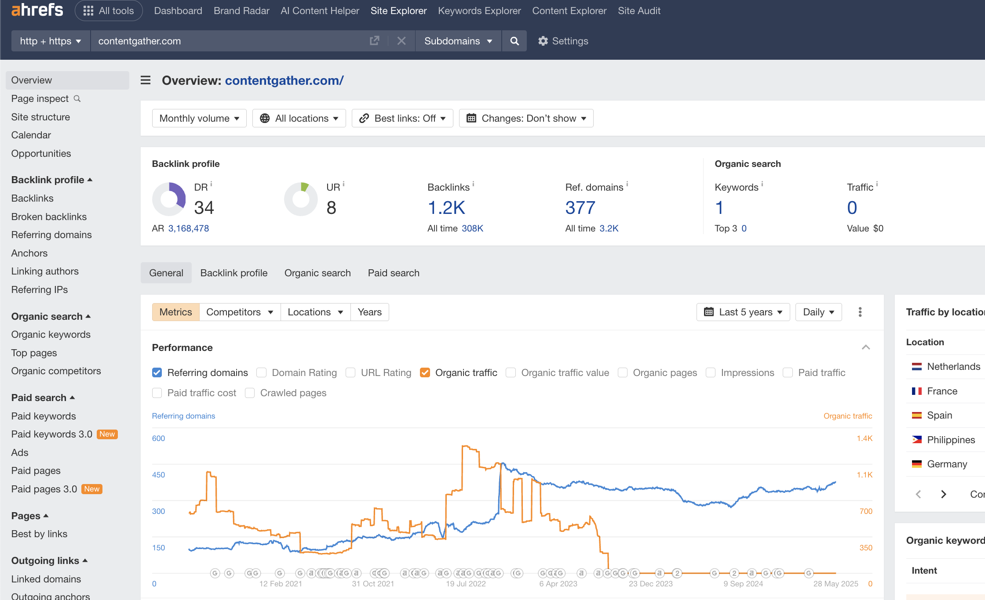Click the Netherlands flag icon

(917, 366)
